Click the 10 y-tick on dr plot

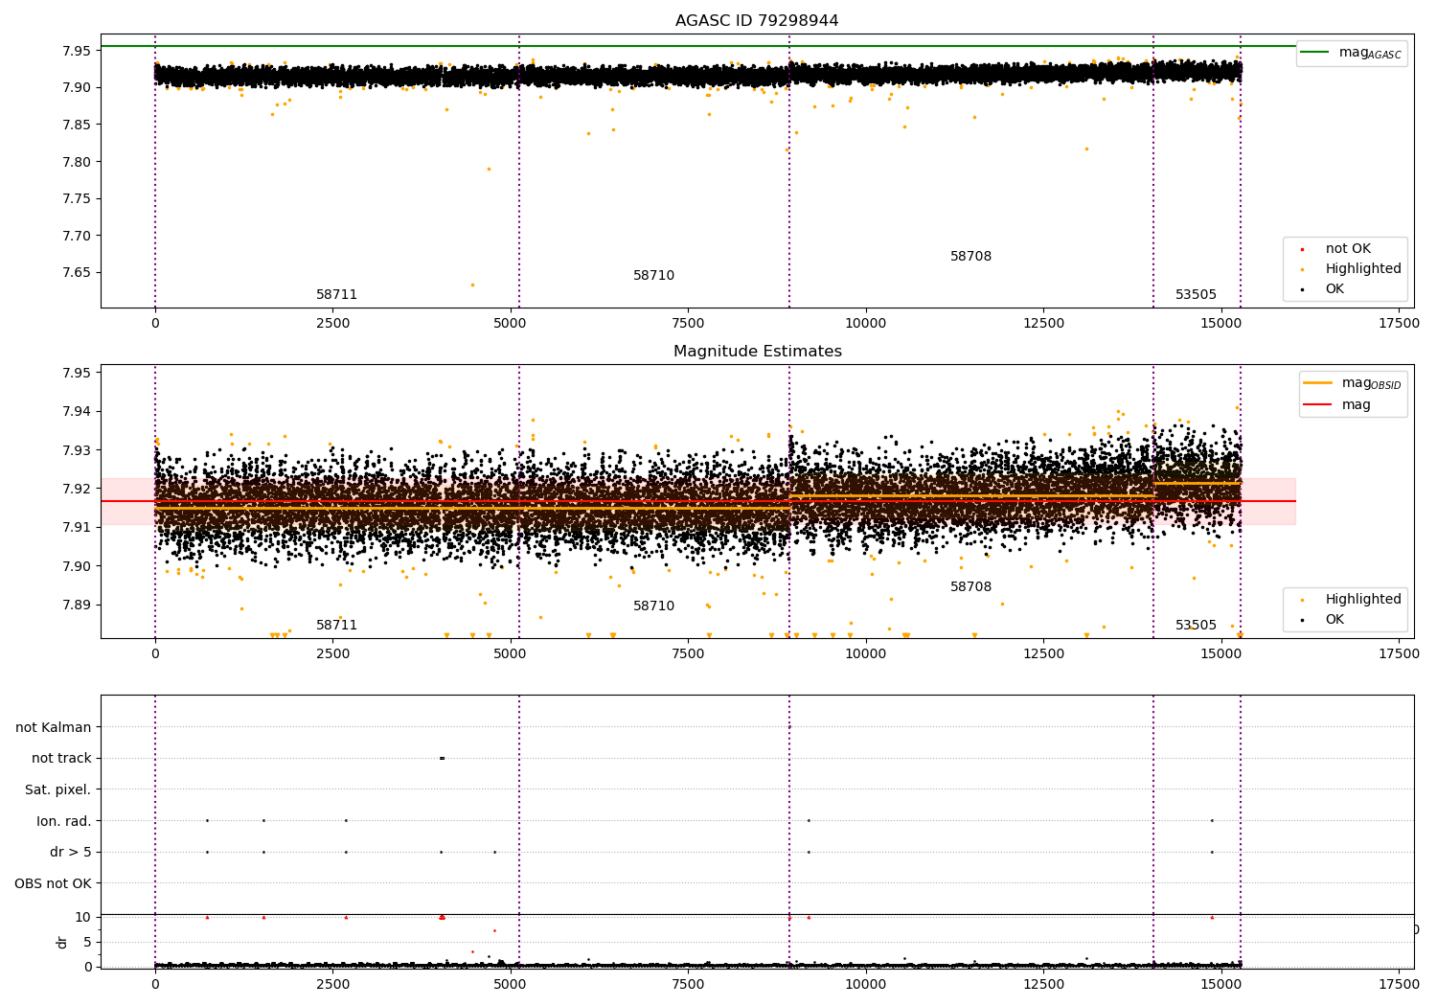click(83, 918)
